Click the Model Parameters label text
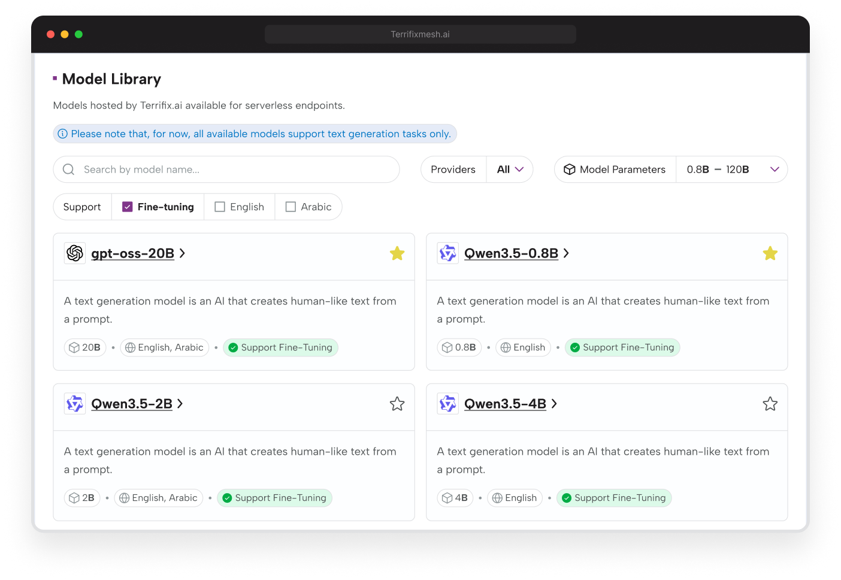The height and width of the screenshot is (580, 841). point(622,170)
